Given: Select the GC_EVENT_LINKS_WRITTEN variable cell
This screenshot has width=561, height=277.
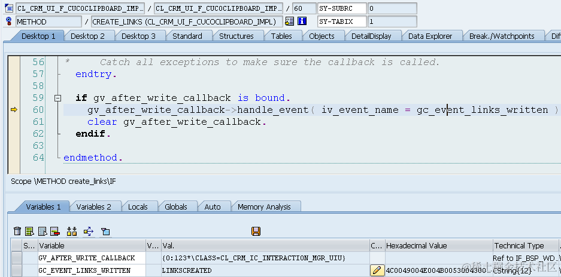Looking at the screenshot, I should point(92,270).
